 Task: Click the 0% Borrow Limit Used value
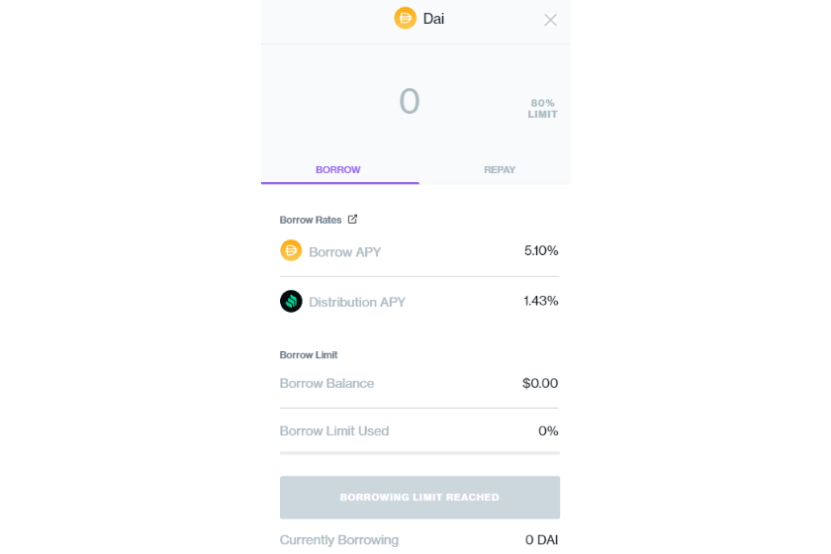[548, 431]
